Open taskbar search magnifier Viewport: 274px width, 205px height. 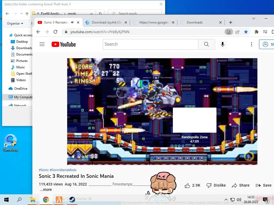tap(19, 200)
